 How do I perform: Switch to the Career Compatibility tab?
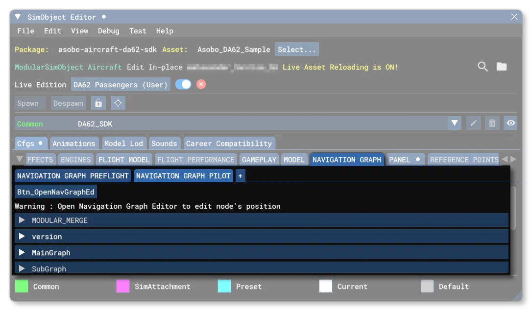point(229,143)
